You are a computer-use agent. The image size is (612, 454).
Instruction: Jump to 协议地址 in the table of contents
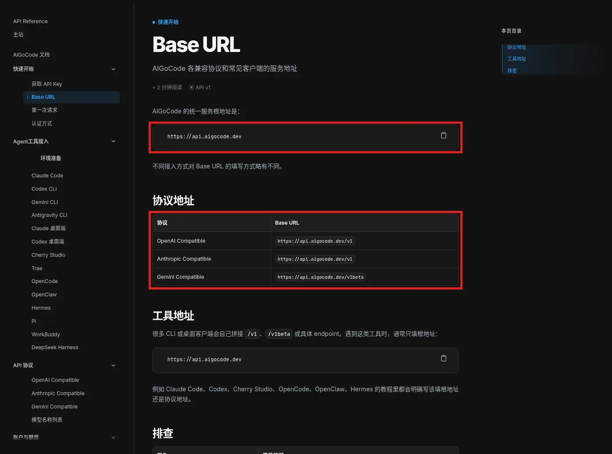517,47
